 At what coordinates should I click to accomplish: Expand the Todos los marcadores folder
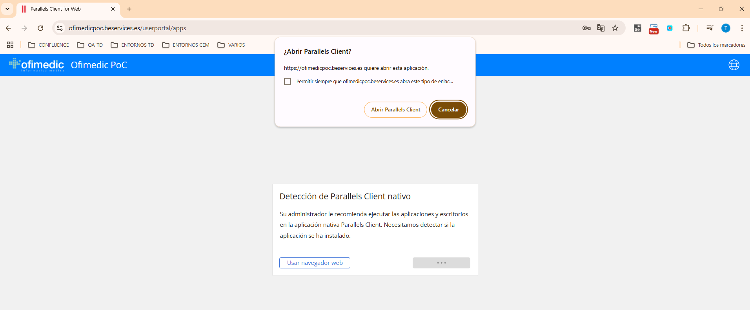[716, 45]
